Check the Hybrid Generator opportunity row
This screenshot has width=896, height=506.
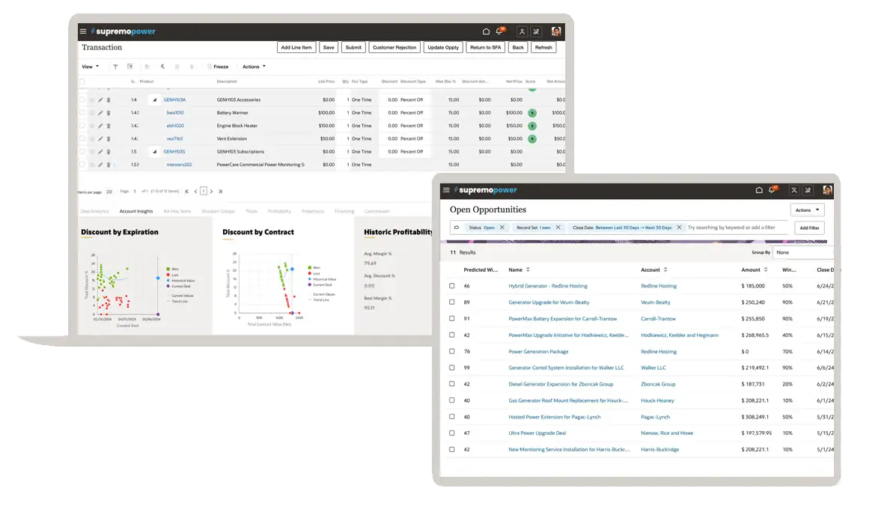click(452, 286)
